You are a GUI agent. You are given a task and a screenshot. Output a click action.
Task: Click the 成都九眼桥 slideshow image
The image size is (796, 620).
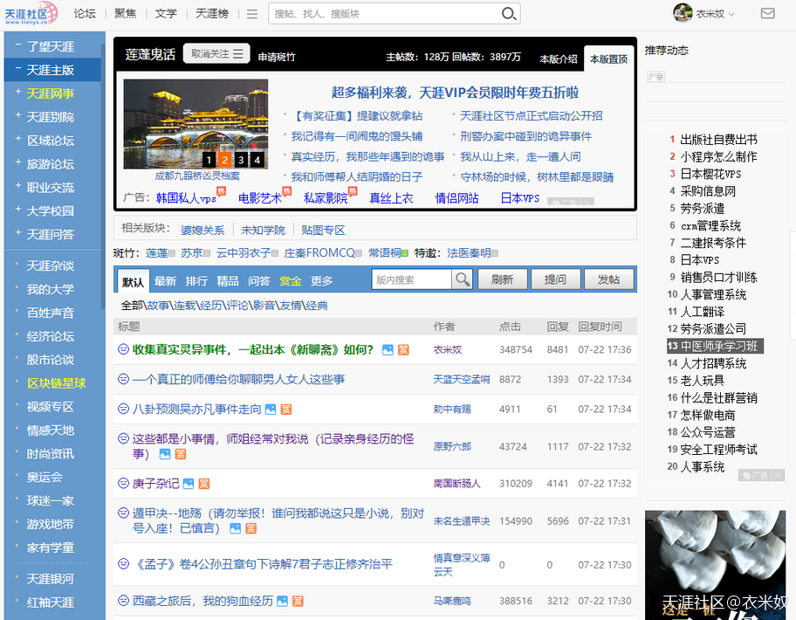point(196,124)
